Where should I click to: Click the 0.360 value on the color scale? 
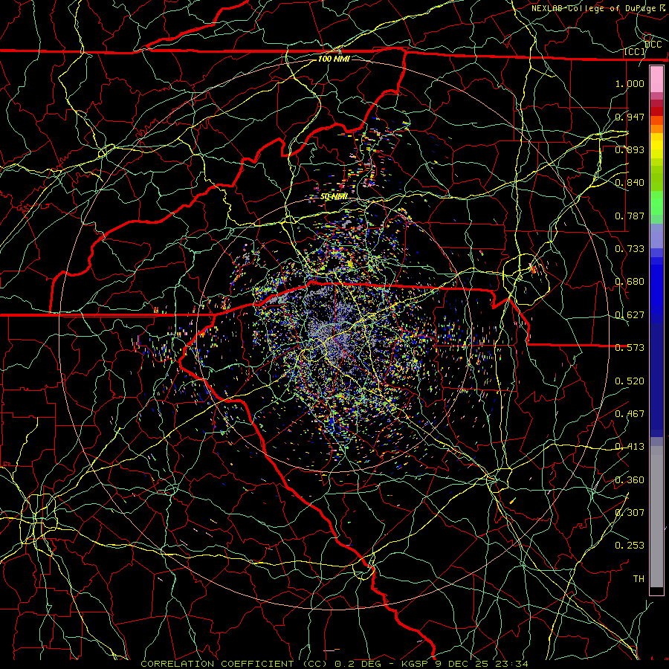pos(630,480)
